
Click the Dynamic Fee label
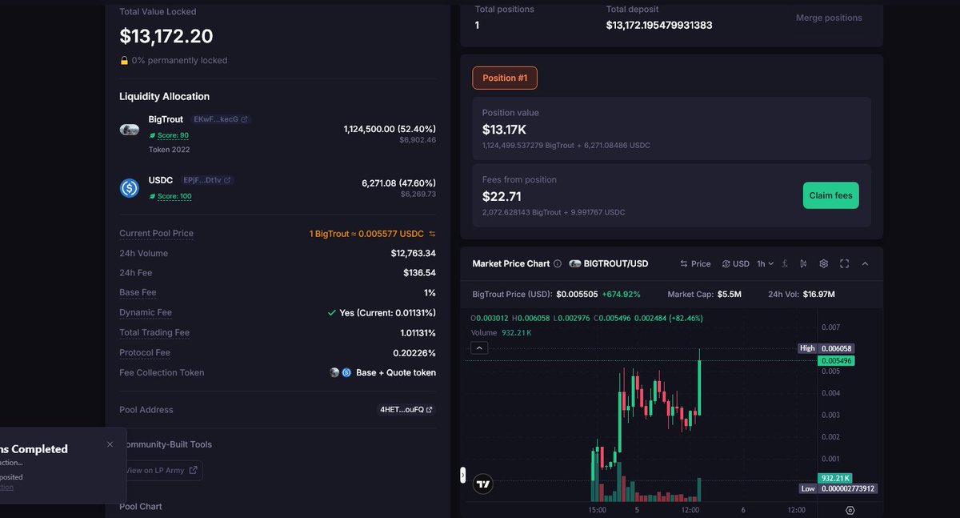[x=146, y=312]
